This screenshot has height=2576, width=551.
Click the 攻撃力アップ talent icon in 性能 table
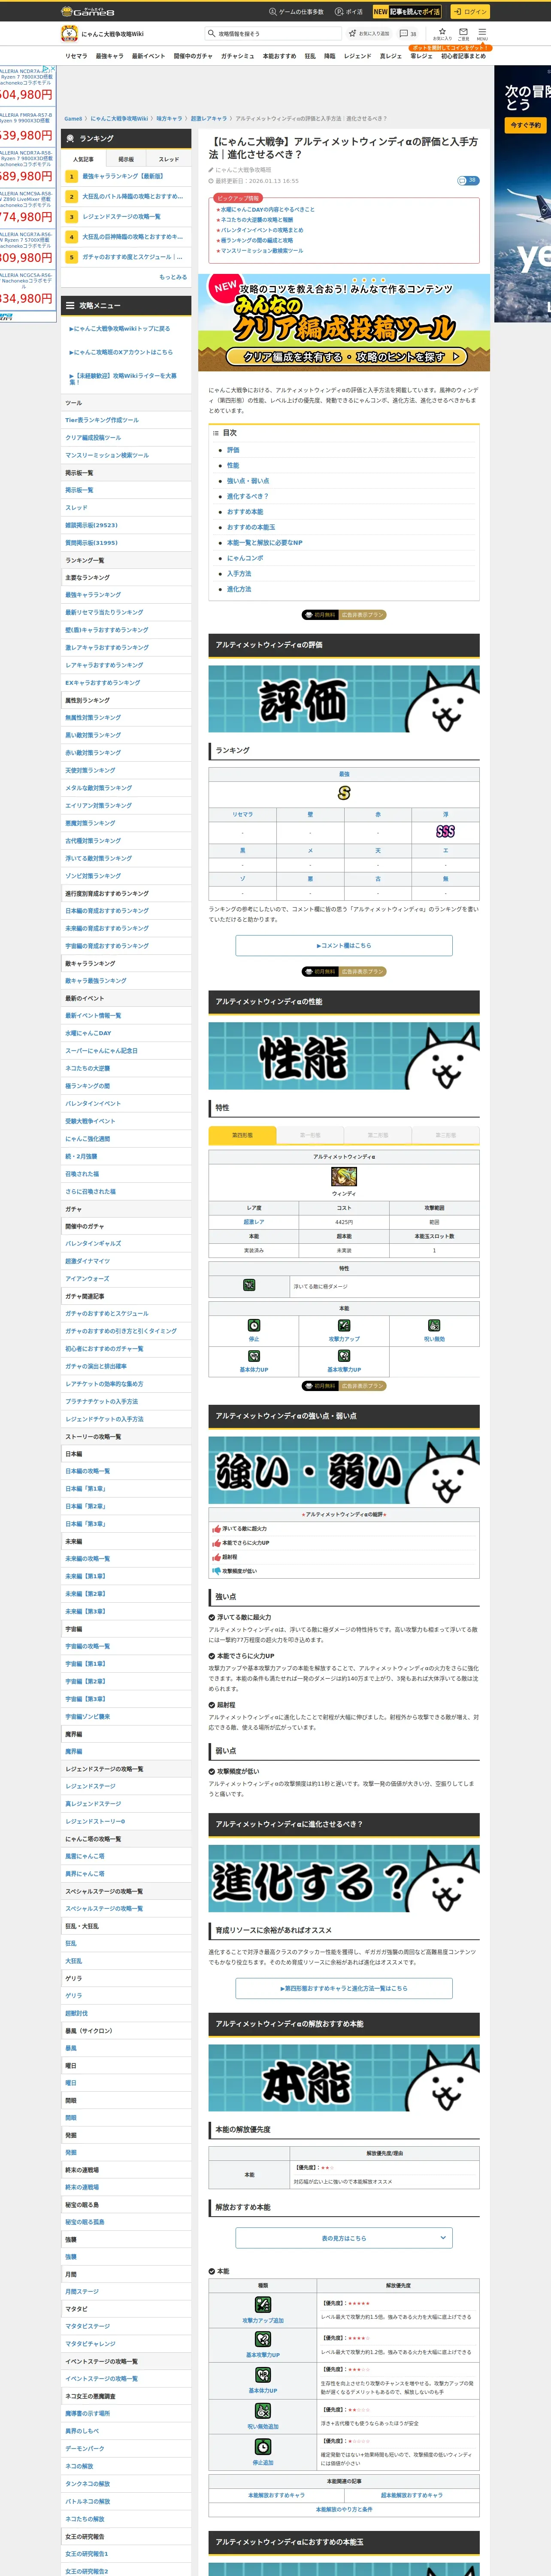point(344,1325)
